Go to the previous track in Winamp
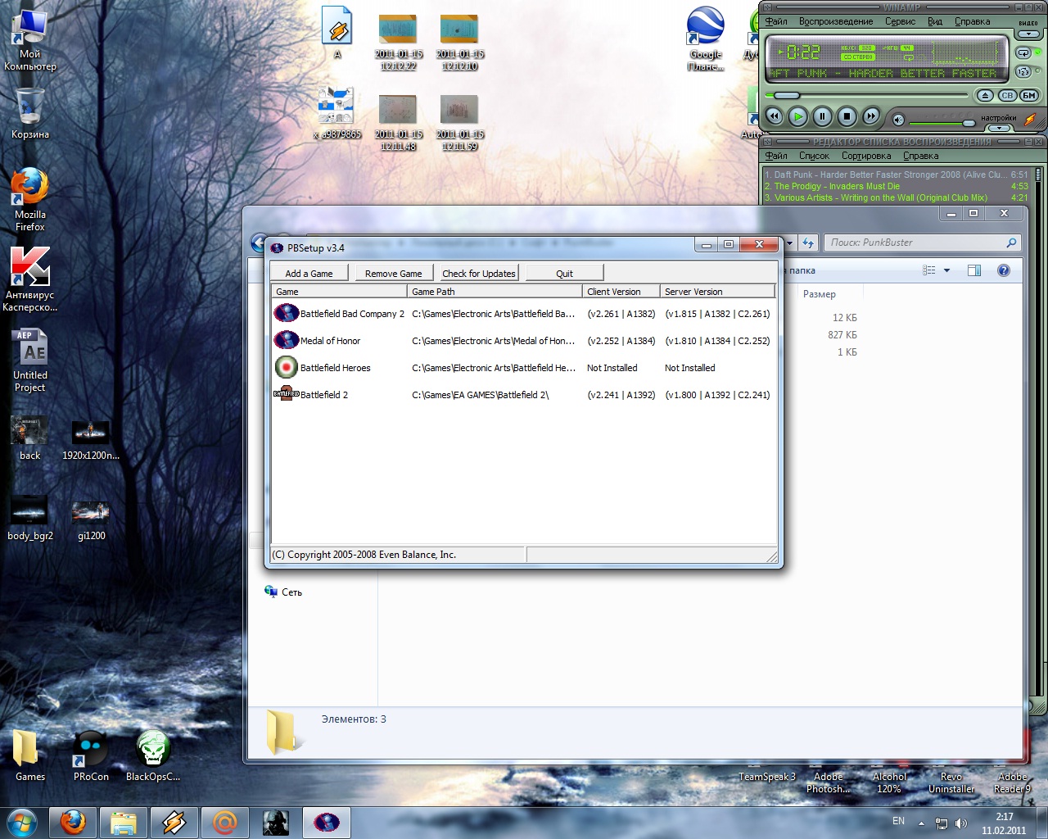Screen dimensions: 1048x839 point(774,116)
